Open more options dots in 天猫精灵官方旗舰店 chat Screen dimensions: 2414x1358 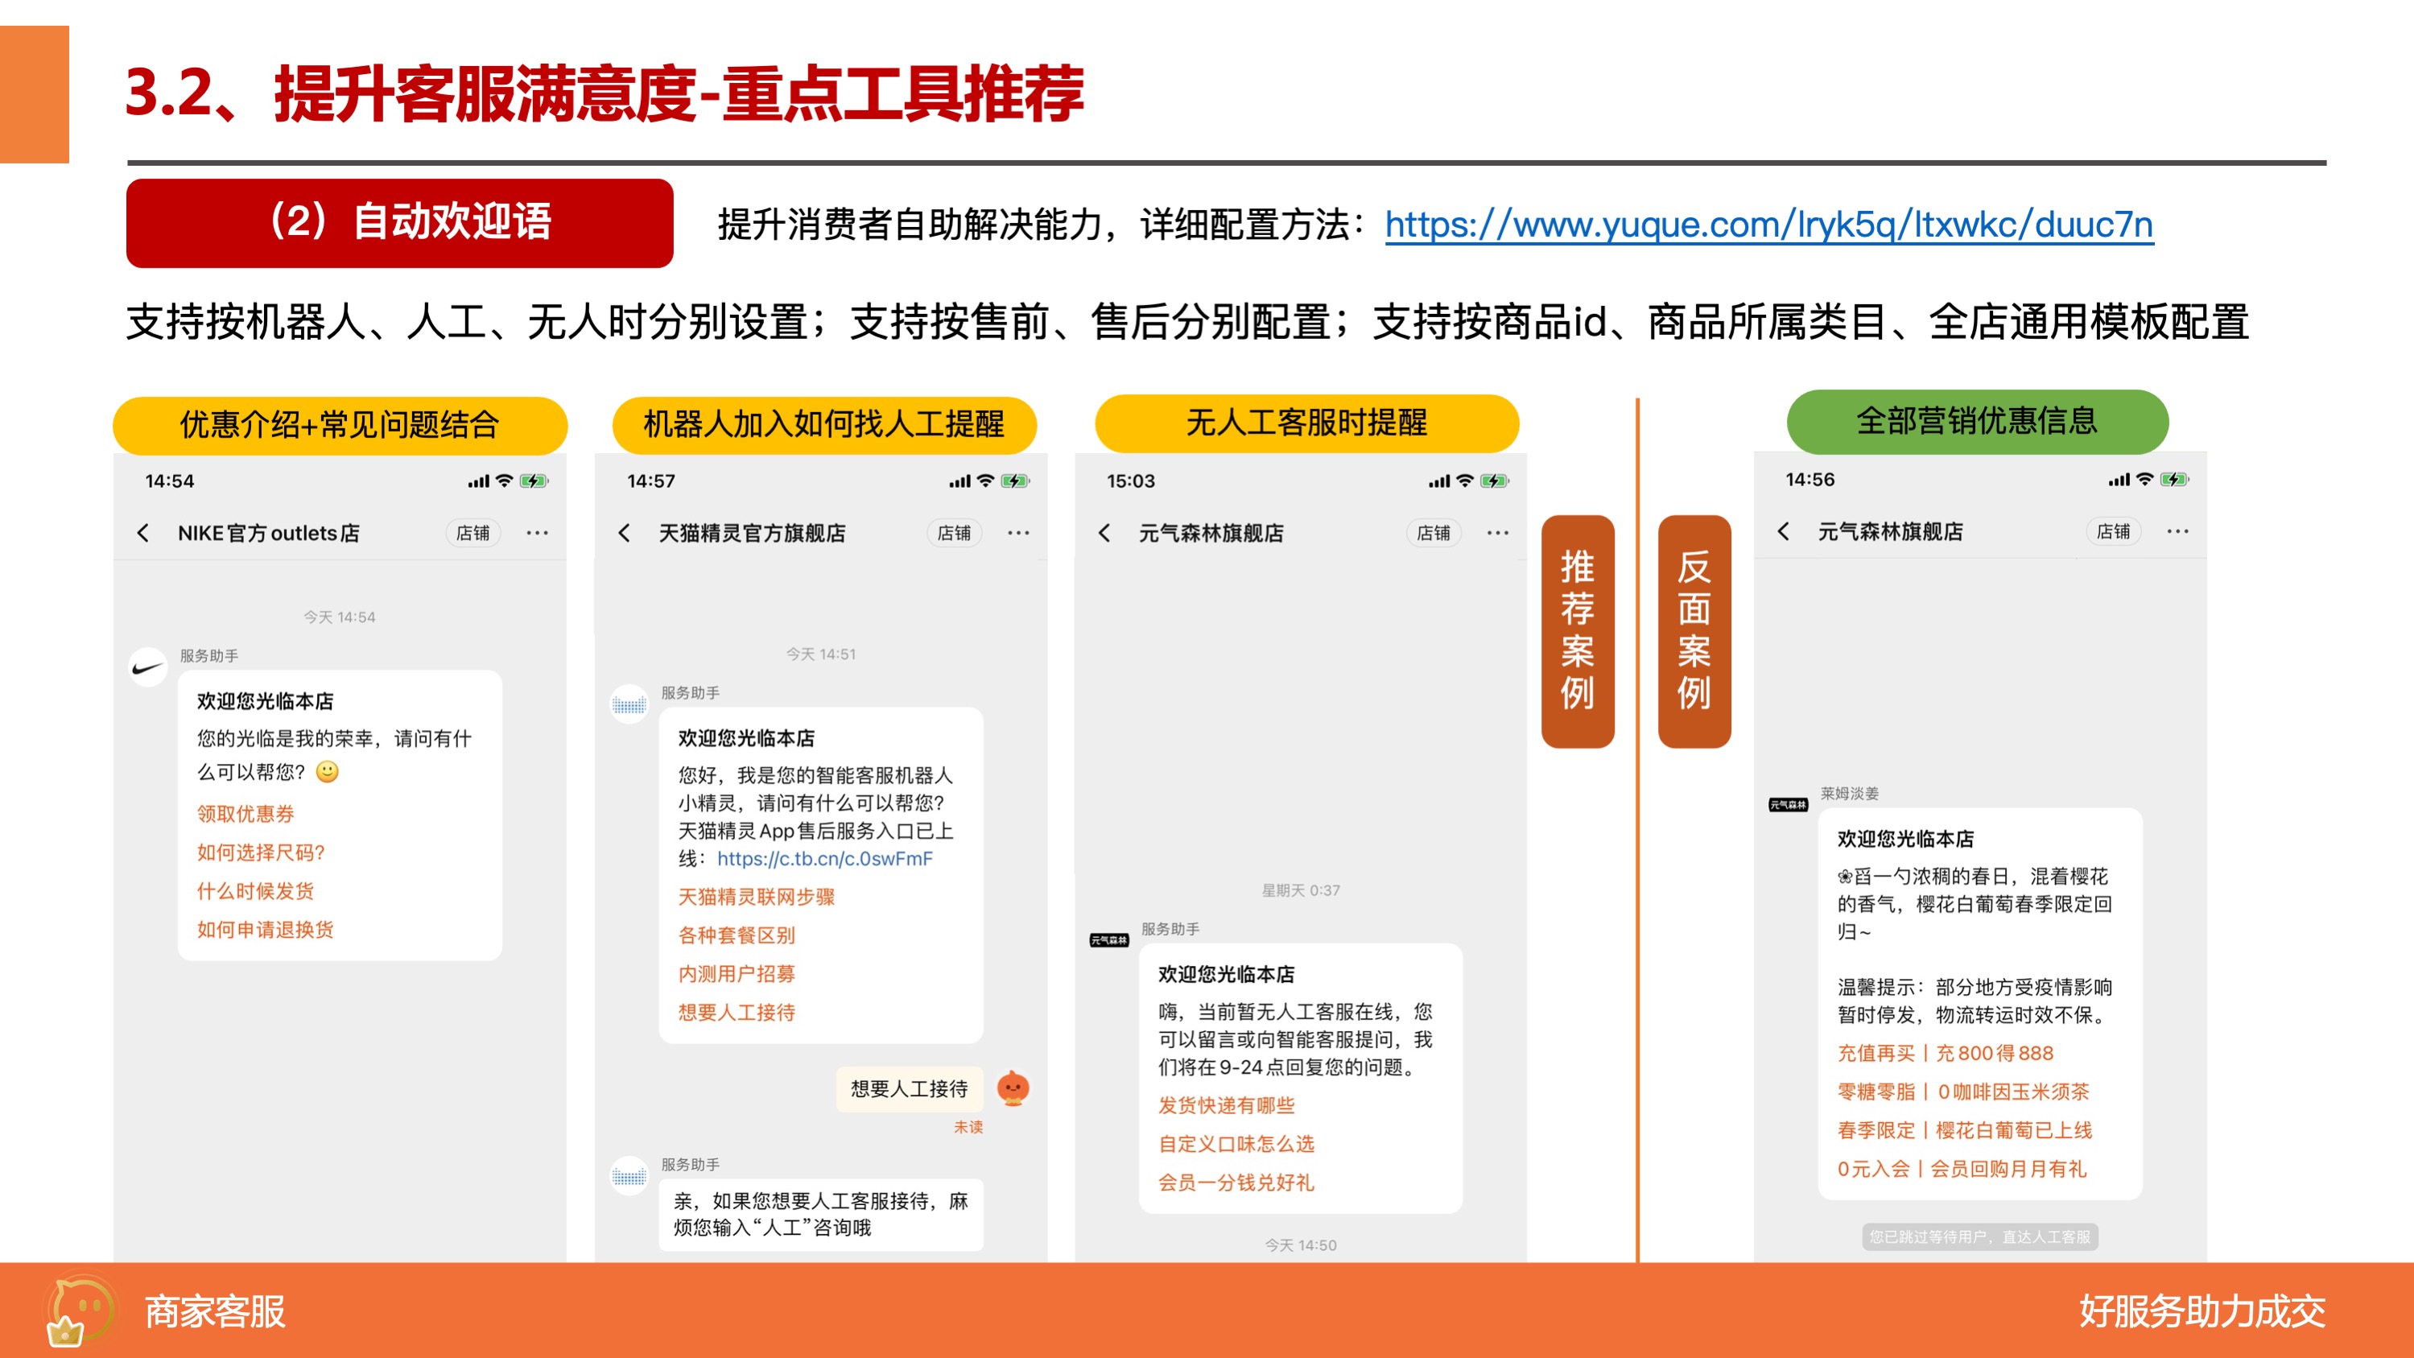click(x=1018, y=533)
